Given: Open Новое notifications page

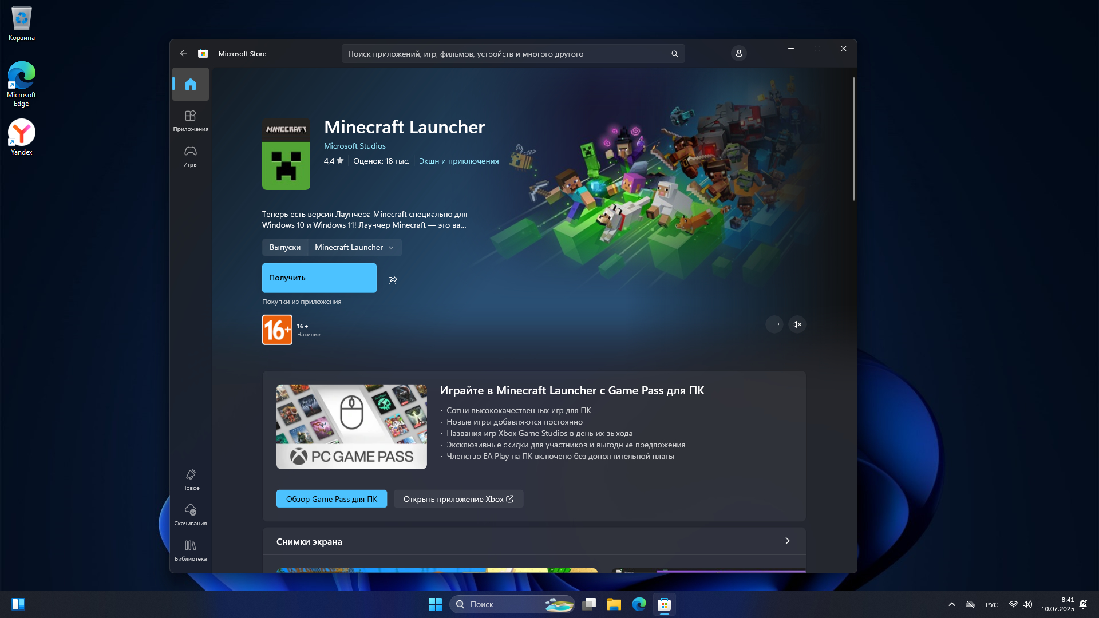Looking at the screenshot, I should pyautogui.click(x=191, y=480).
